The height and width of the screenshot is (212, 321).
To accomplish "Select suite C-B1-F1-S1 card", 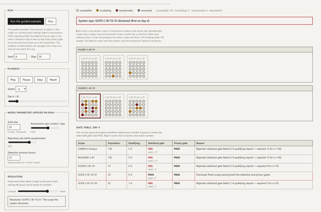I will (90, 67).
